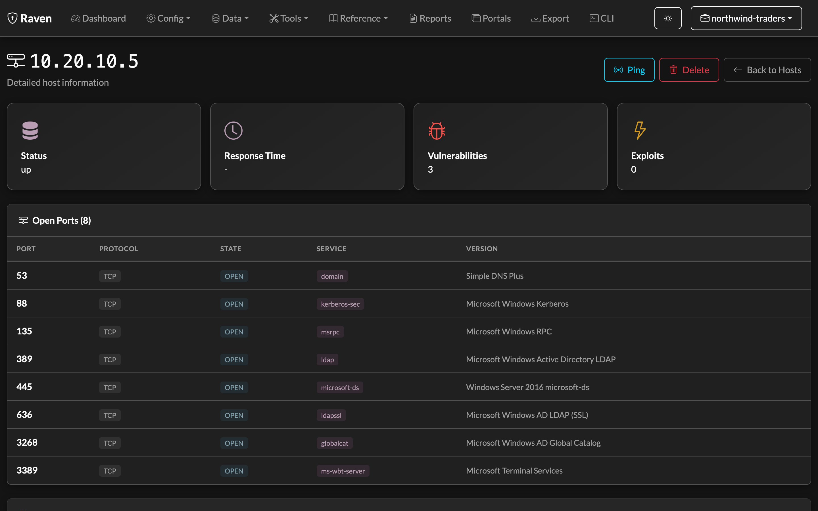Viewport: 818px width, 511px height.
Task: Click the kerberos-sec service badge
Action: 340,304
